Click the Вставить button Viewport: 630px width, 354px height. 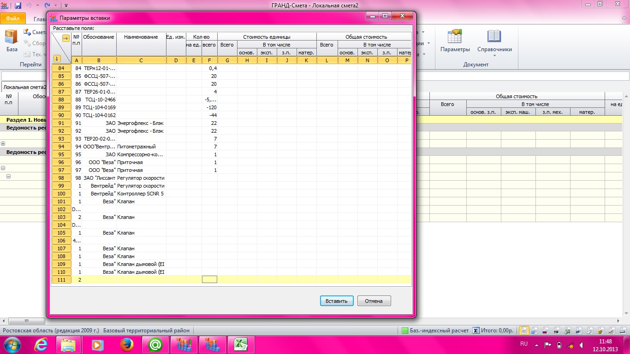(337, 301)
